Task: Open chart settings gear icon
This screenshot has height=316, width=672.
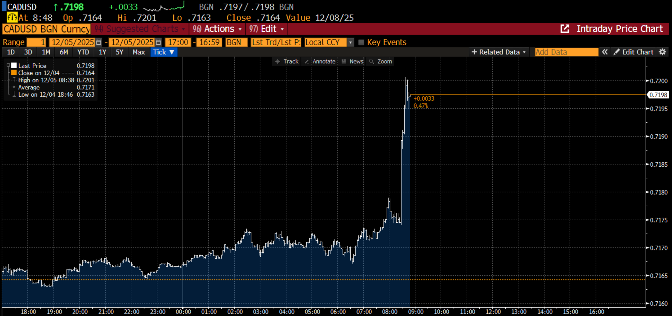Action: (662, 52)
